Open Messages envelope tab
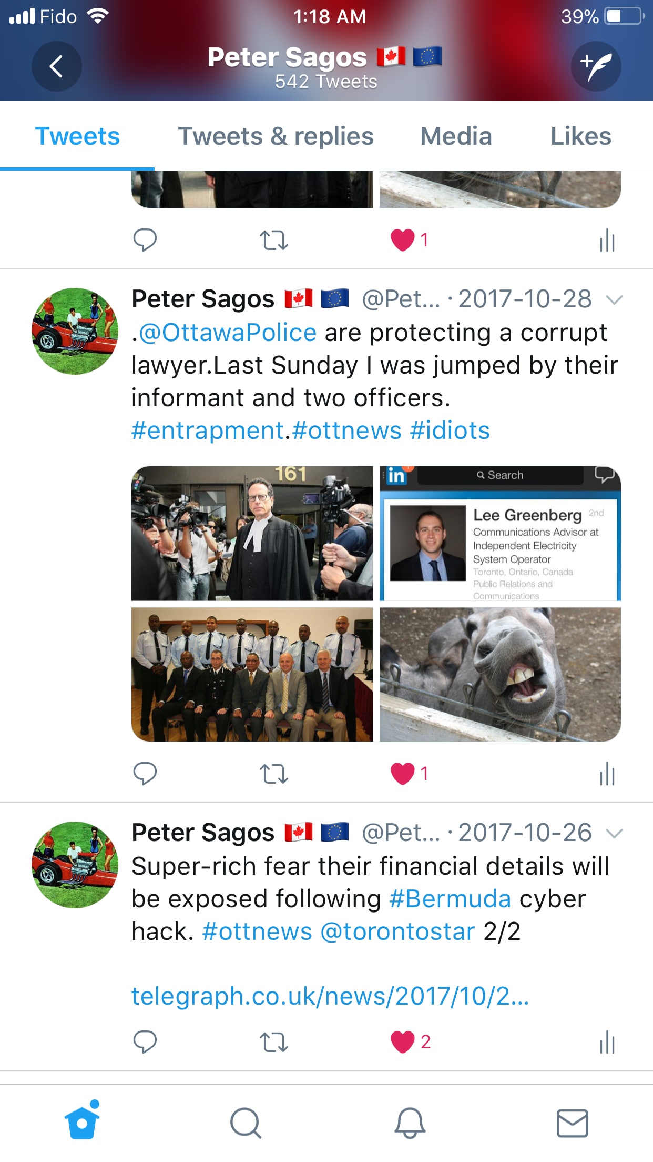Image resolution: width=653 pixels, height=1162 pixels. coord(572,1123)
